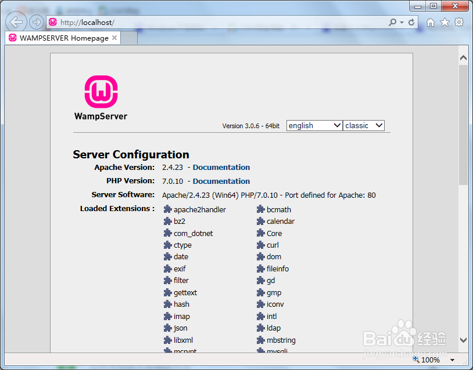
Task: Click the 'calendar' extension name
Action: pyautogui.click(x=281, y=222)
